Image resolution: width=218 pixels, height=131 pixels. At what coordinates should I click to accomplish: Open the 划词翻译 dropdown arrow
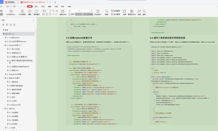[x=121, y=11]
